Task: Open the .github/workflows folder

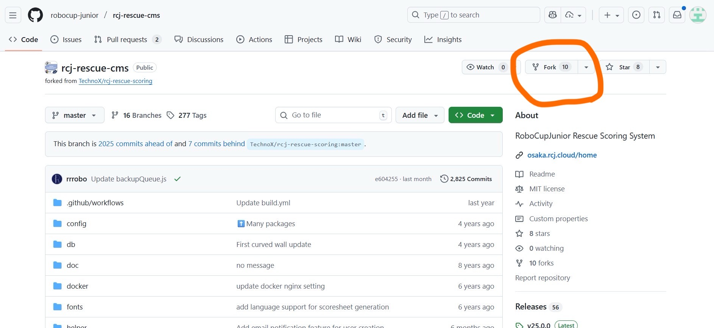Action: [x=95, y=203]
